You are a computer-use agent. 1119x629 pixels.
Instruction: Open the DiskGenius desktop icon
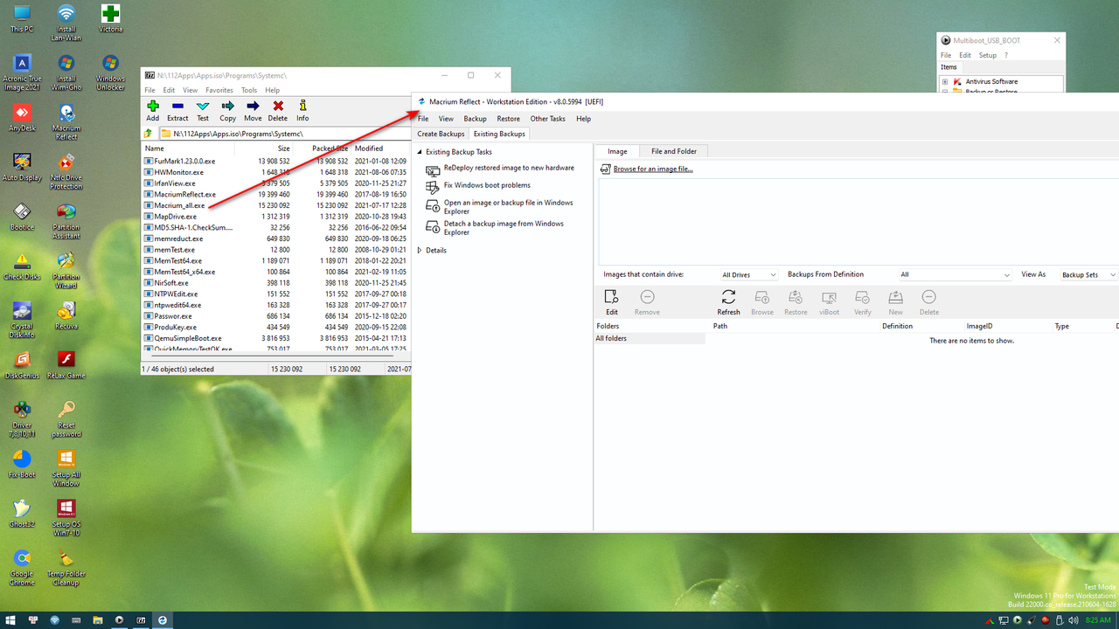click(22, 366)
